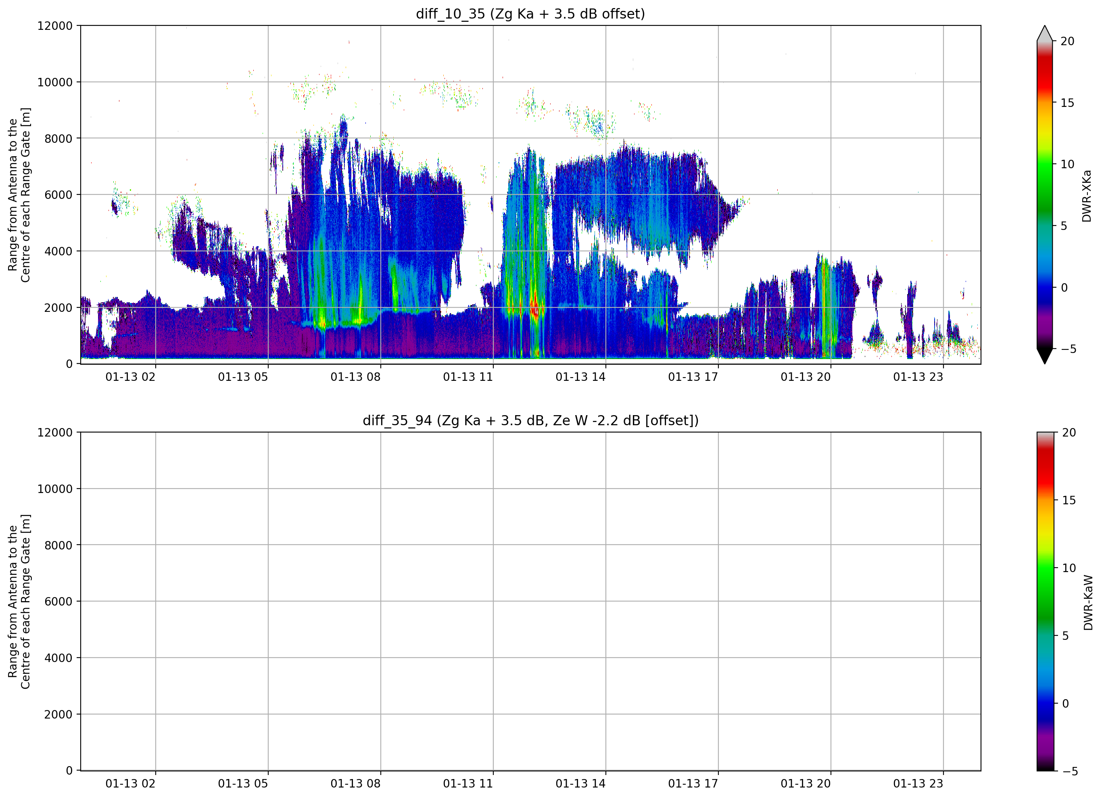
Task: Click the red high-DWR core near 01-13 12
Action: click(x=535, y=306)
